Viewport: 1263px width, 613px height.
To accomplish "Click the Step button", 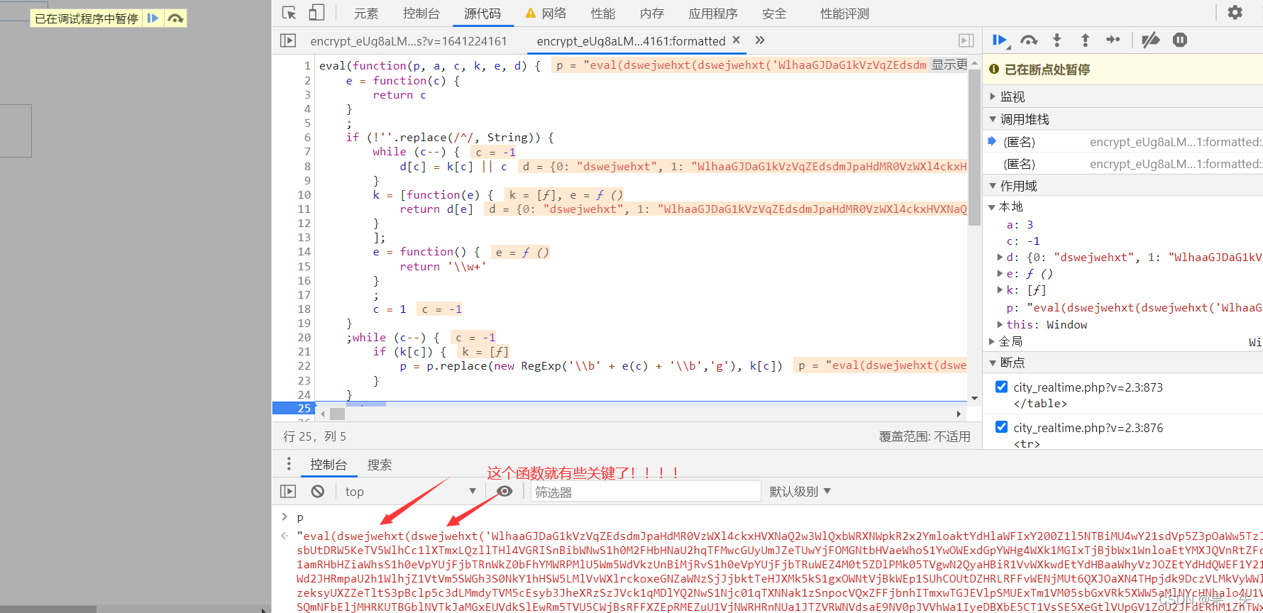I will (x=1113, y=40).
